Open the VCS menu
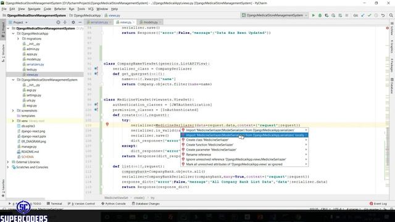 click(91, 9)
